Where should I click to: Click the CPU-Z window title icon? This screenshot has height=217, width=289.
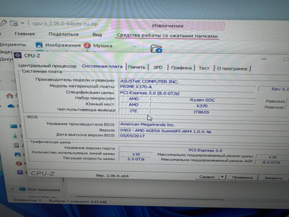pos(18,55)
